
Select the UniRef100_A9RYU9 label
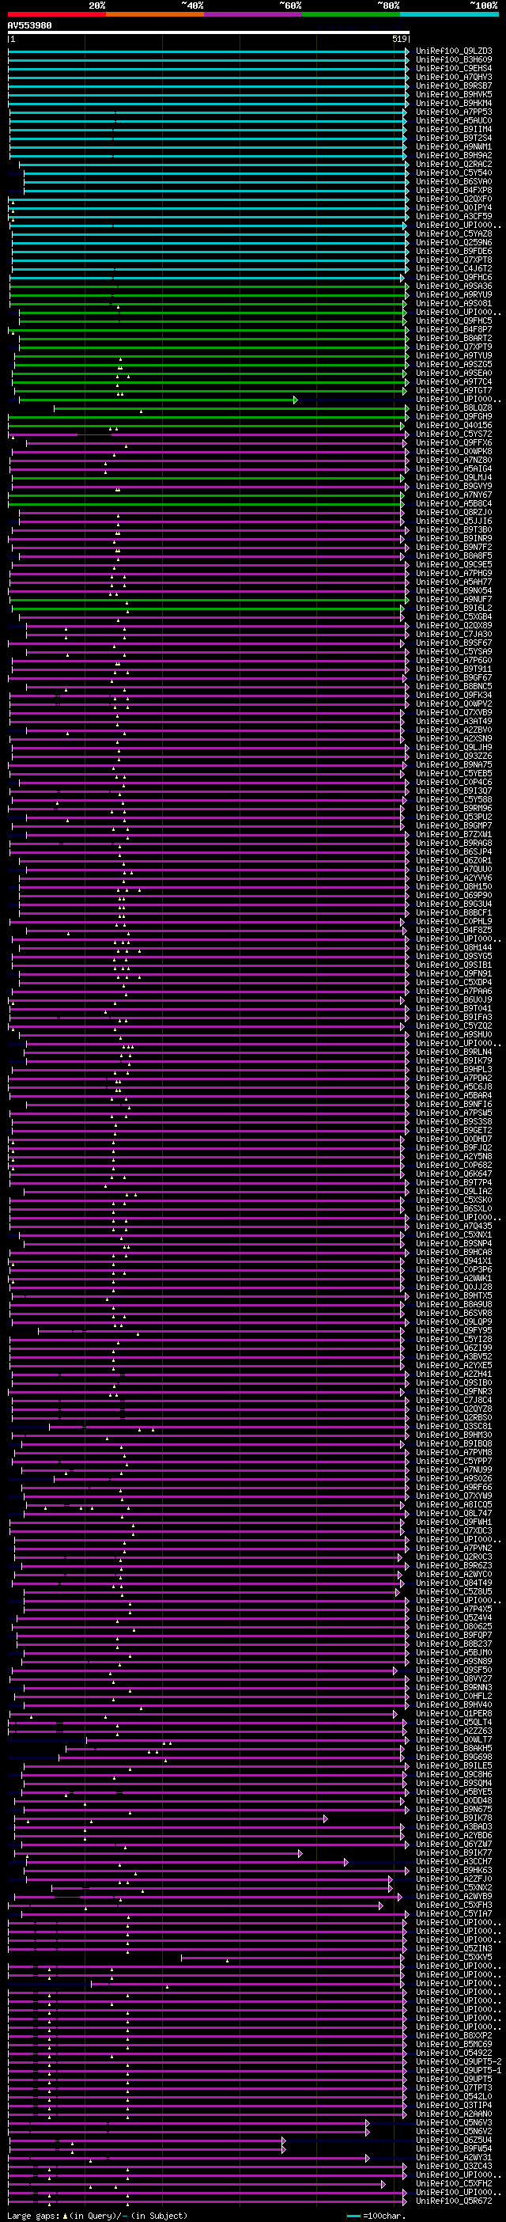[x=455, y=295]
